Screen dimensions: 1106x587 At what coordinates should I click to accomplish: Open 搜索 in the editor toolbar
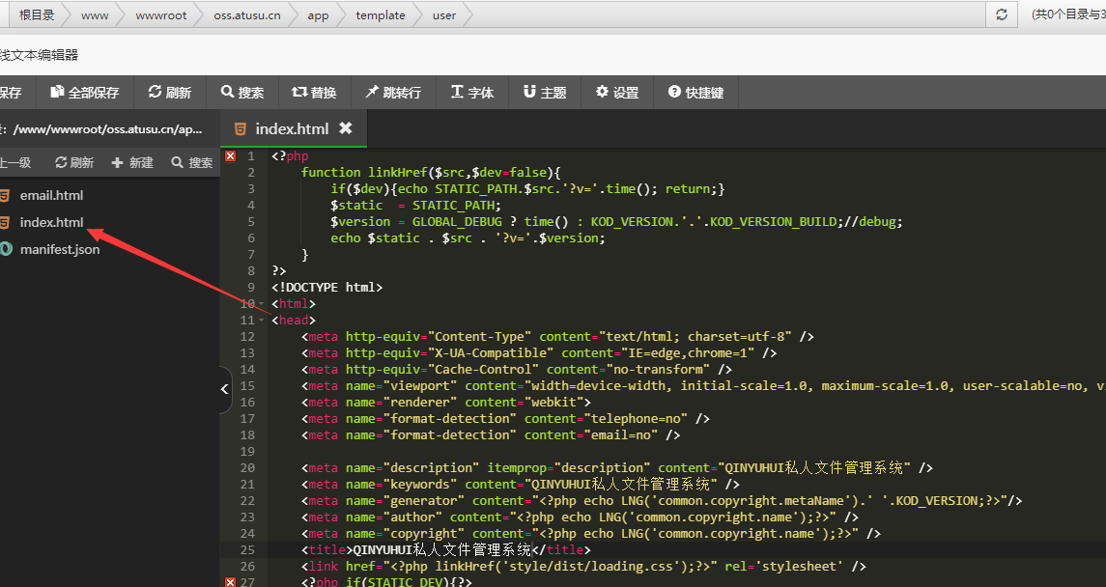(x=241, y=93)
